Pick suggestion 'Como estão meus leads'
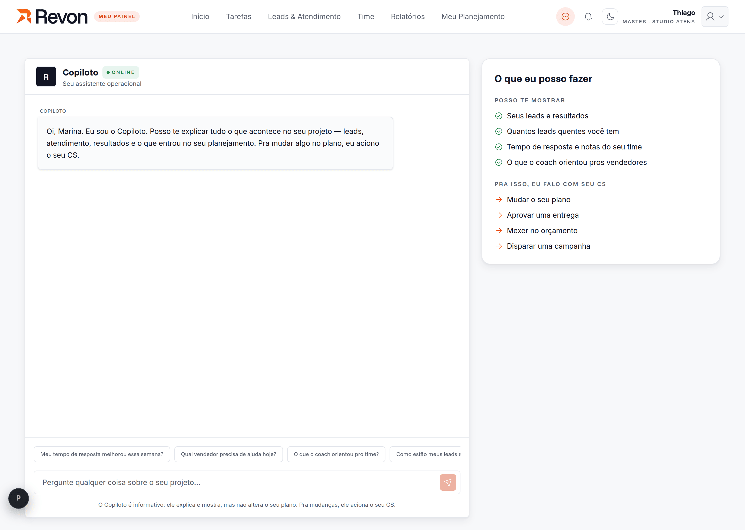 pyautogui.click(x=425, y=454)
